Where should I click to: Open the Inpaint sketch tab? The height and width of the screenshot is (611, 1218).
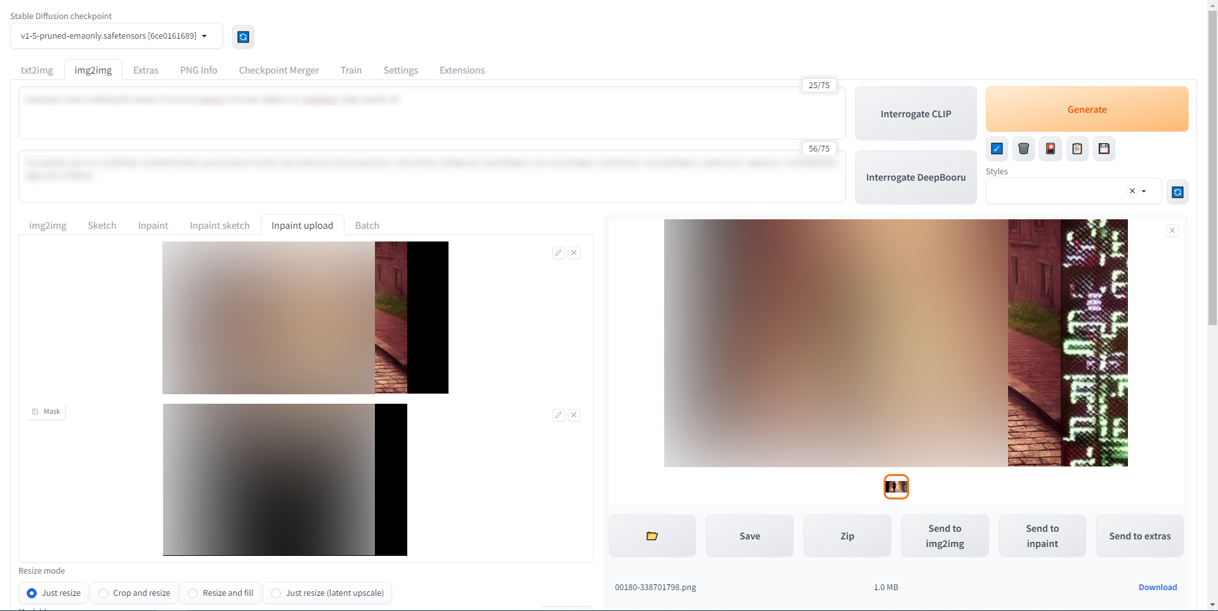(x=219, y=225)
